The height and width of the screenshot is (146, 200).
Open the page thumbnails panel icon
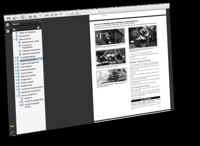[8, 25]
